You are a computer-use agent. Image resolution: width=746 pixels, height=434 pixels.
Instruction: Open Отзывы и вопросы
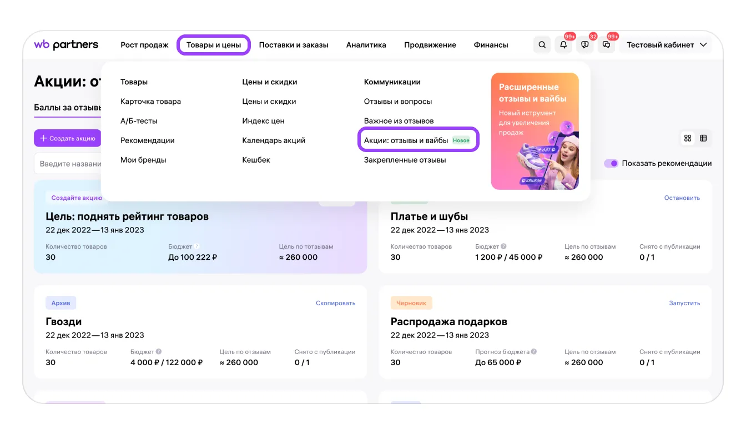tap(398, 102)
